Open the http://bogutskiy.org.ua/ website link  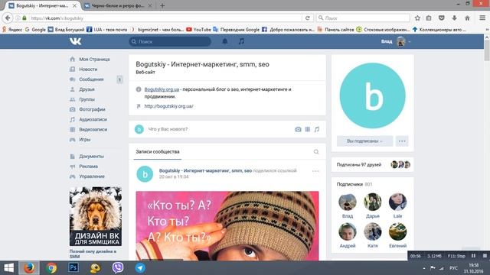(x=168, y=106)
